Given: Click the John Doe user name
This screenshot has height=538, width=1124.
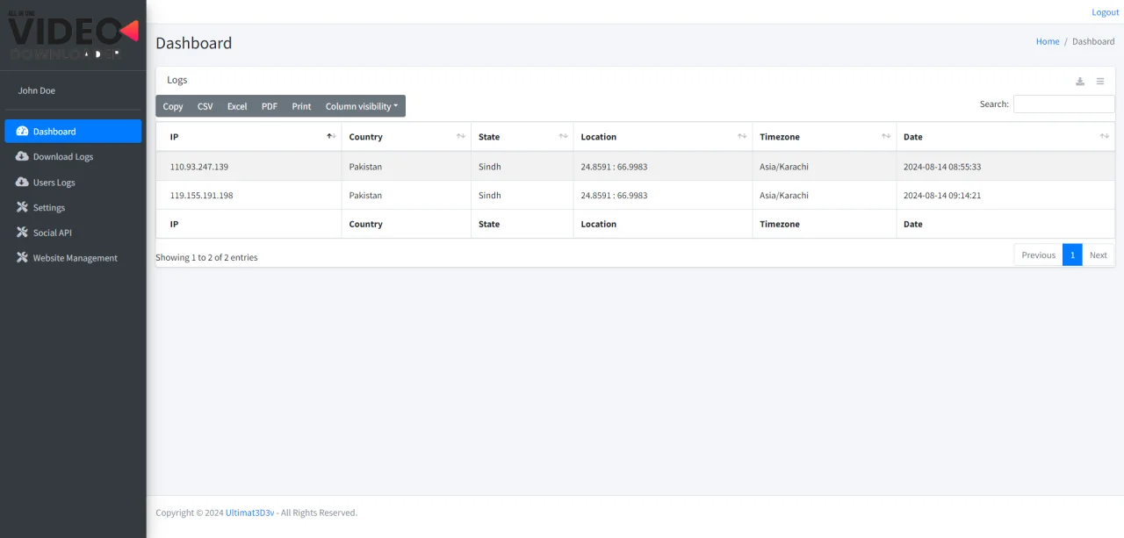Looking at the screenshot, I should click(x=37, y=90).
